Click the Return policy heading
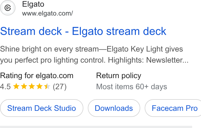Viewport: 201px width, 128px height. (x=118, y=76)
